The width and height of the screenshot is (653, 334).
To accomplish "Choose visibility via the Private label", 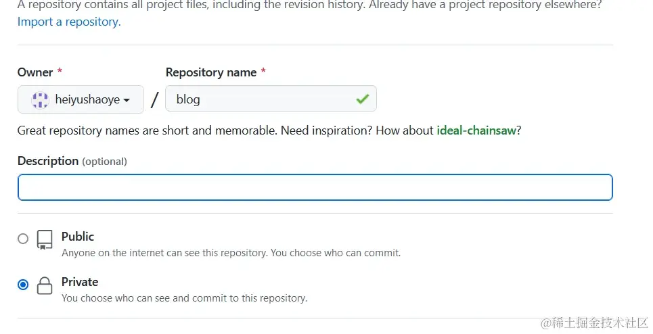I will pos(80,281).
